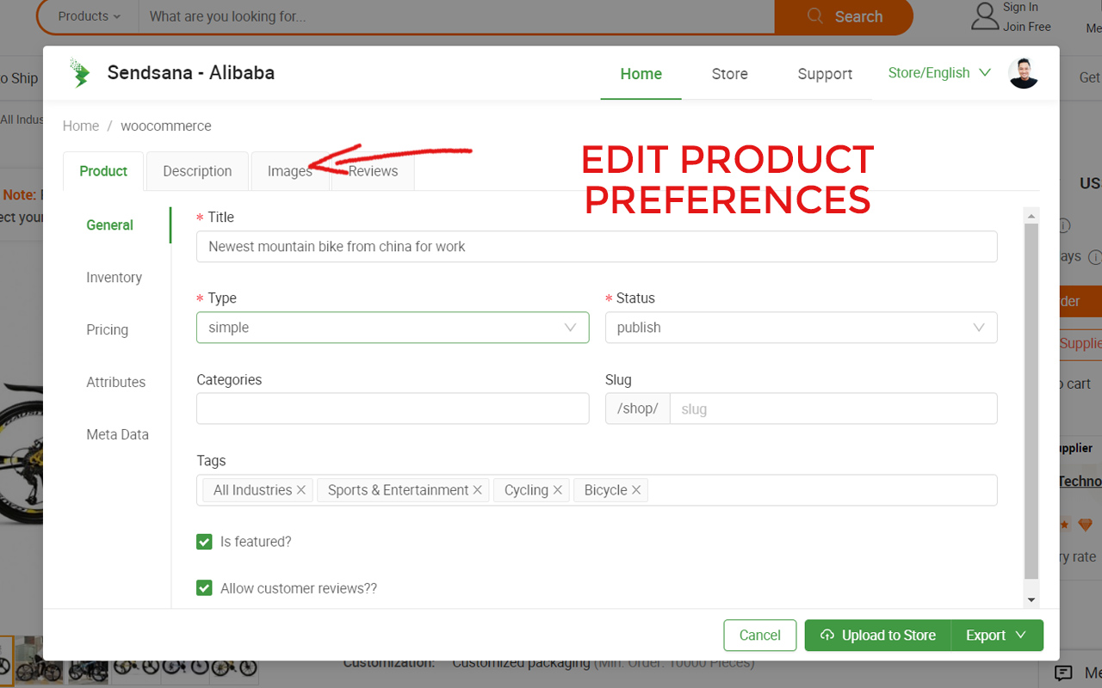1102x688 pixels.
Task: Open the user avatar profile picture
Action: (1023, 73)
